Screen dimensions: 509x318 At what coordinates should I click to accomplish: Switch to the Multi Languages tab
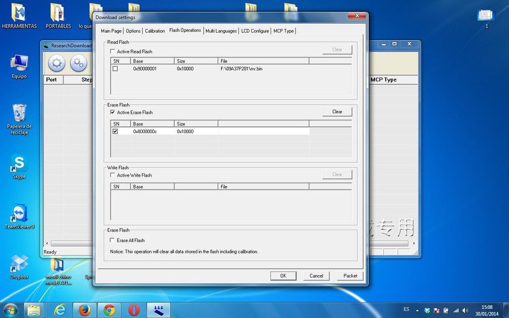pos(221,31)
